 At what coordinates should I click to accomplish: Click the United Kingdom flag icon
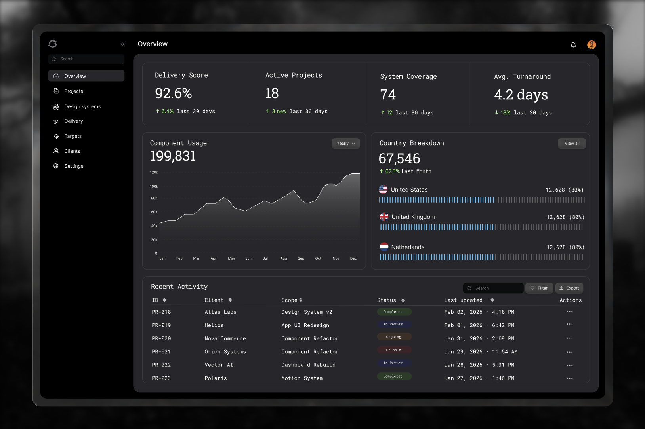384,217
